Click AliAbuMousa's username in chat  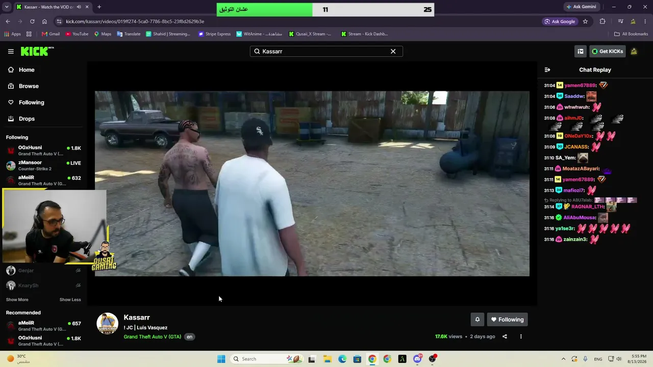(x=580, y=218)
